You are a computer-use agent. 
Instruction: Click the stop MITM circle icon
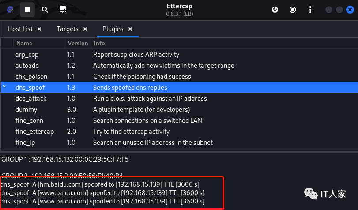click(x=293, y=9)
